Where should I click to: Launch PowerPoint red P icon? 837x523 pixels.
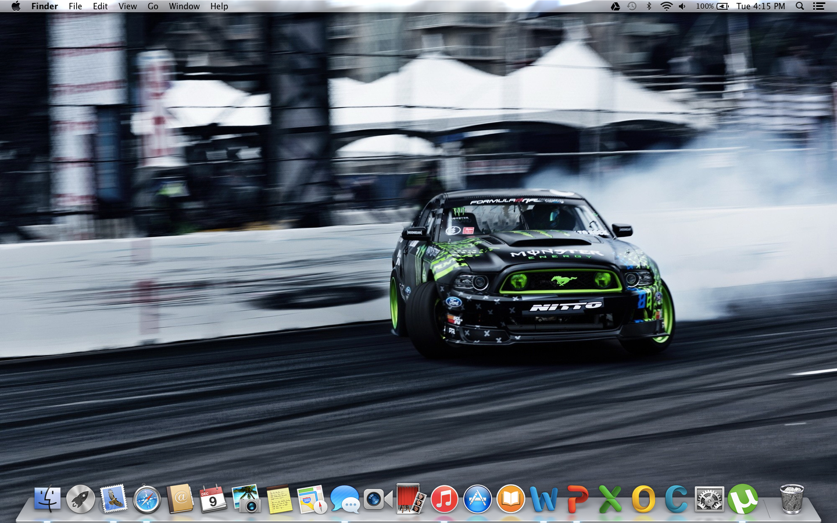pos(577,499)
